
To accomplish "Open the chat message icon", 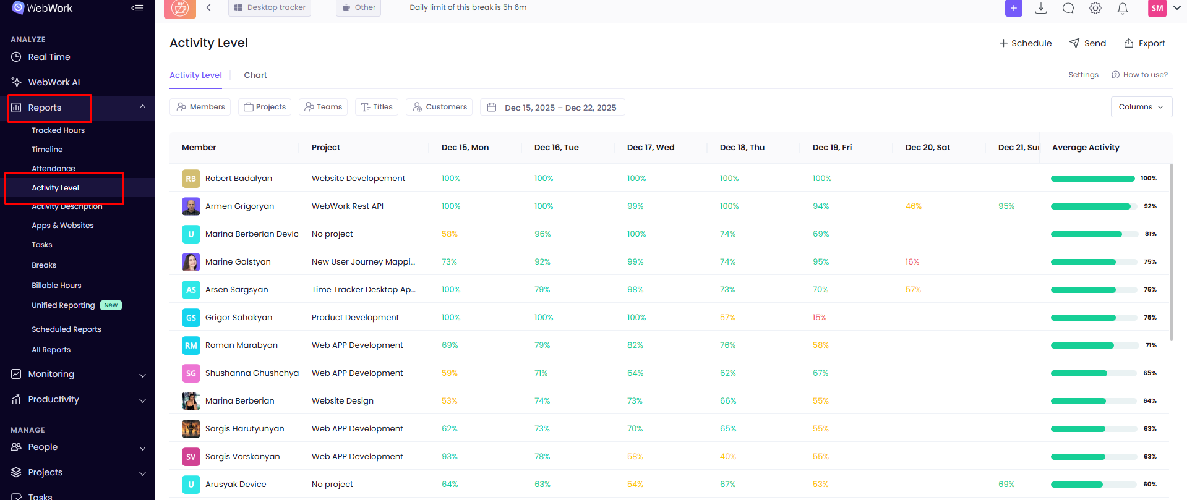I will click(1068, 8).
